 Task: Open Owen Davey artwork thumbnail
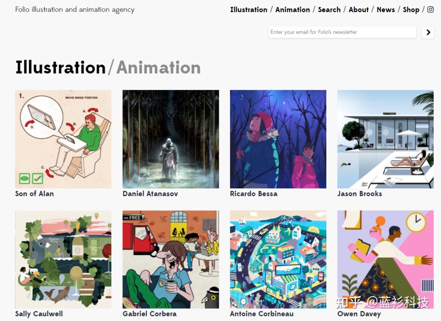click(385, 259)
